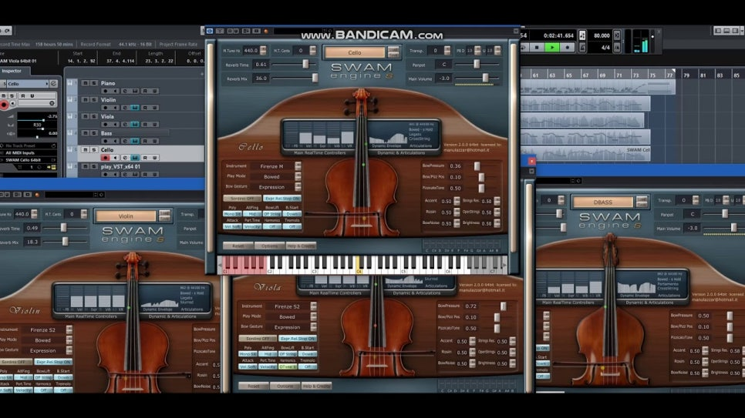The height and width of the screenshot is (418, 745).
Task: Click edit channel settings on Bass track
Action: coord(125,141)
